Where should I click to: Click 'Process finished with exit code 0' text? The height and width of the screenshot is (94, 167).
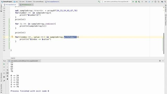(30, 91)
